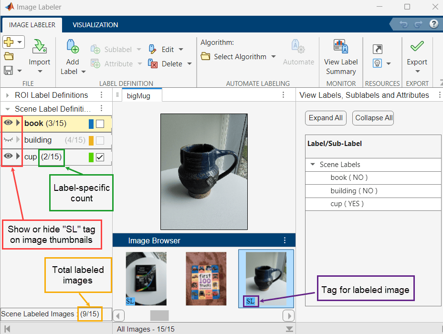The height and width of the screenshot is (334, 443).
Task: Check the book scene label checkbox
Action: click(100, 124)
